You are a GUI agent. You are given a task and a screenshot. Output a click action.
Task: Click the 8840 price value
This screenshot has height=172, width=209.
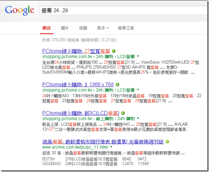(x=126, y=159)
